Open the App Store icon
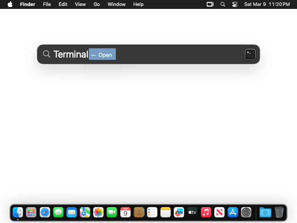297x223 pixels. [233, 212]
